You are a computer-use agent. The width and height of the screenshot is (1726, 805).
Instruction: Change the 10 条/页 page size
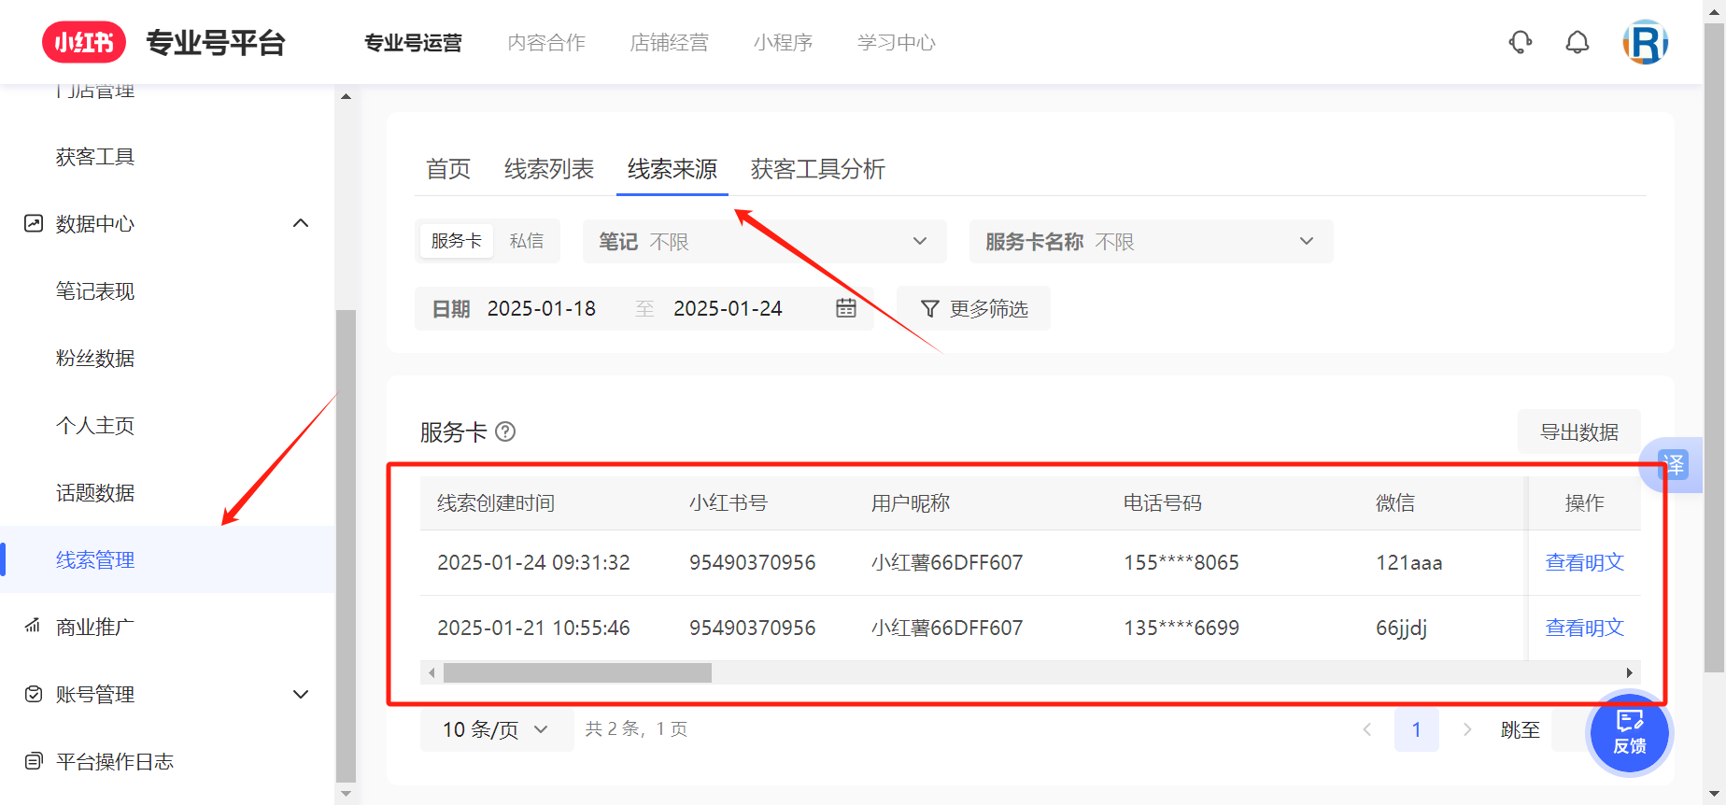pos(495,729)
